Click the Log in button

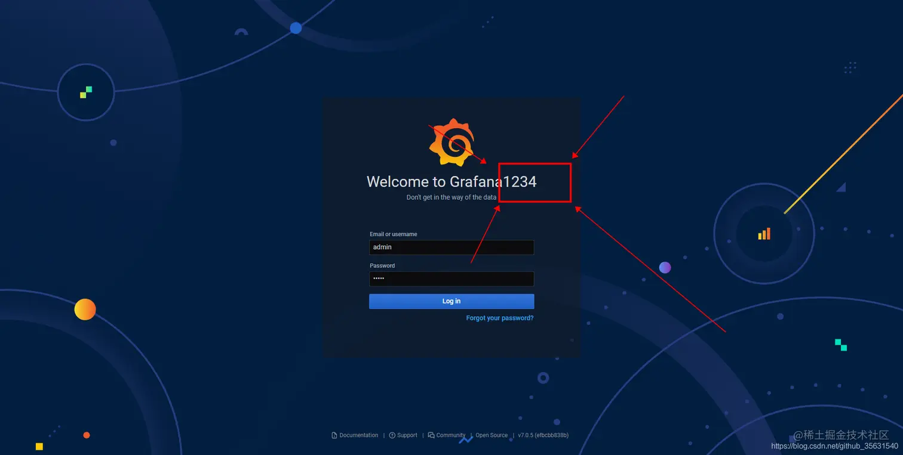pyautogui.click(x=451, y=301)
